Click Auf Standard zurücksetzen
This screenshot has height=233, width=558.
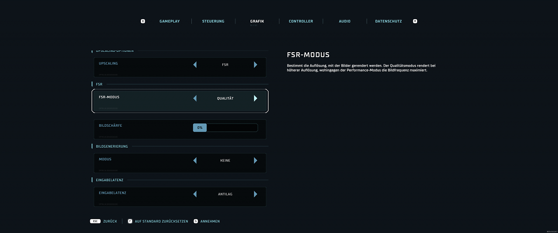(161, 221)
